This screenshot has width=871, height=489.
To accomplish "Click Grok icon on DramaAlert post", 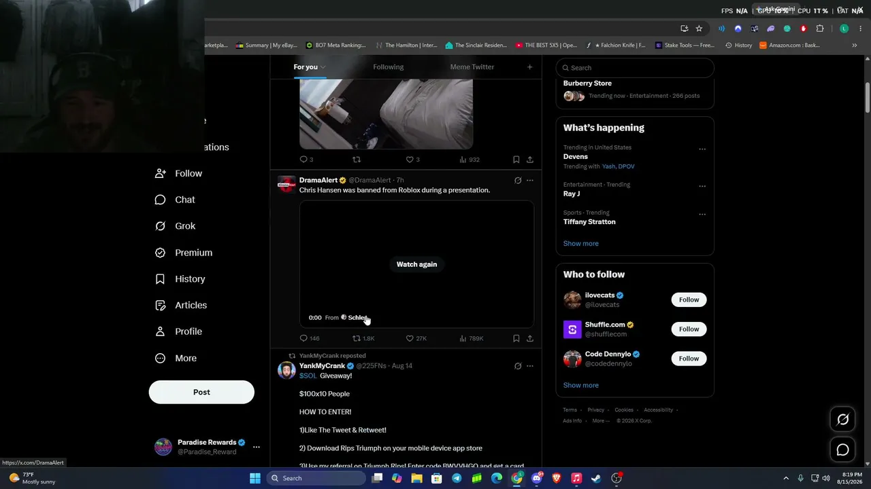I will (x=518, y=180).
